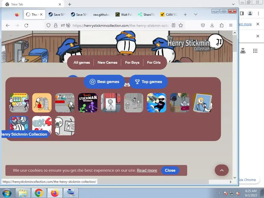Go back using Firefox back arrow
The height and width of the screenshot is (198, 264).
(x=8, y=26)
